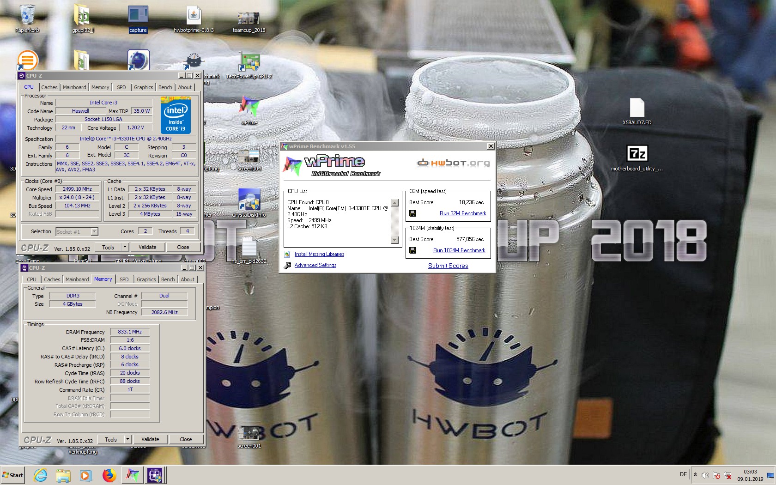Open Windows Media Player from the taskbar
The height and width of the screenshot is (485, 776).
coord(85,475)
